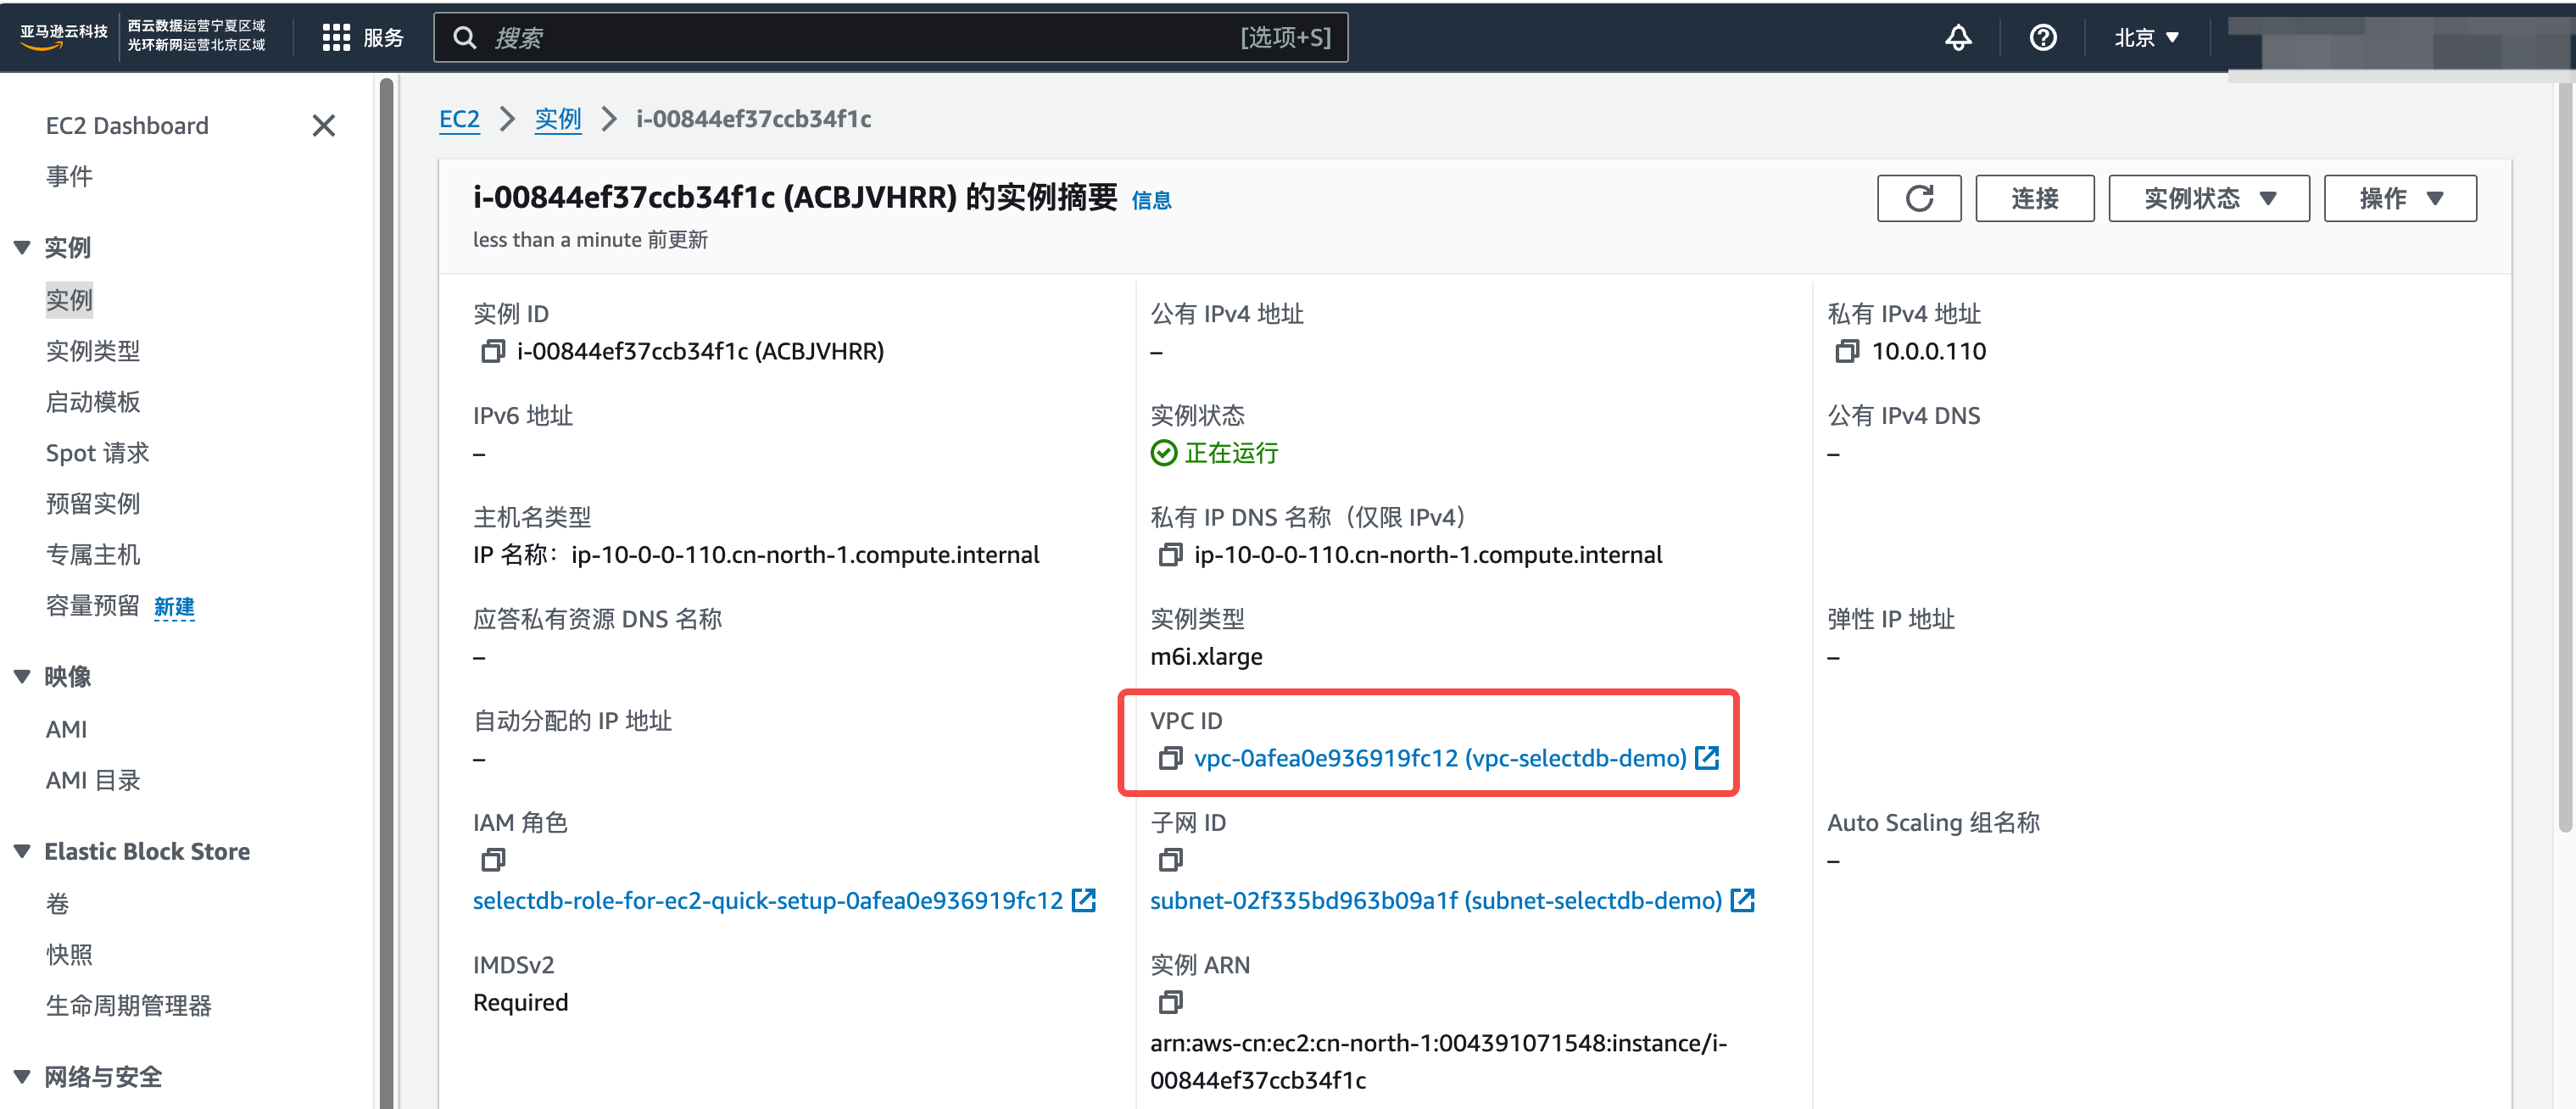
Task: Click the Info link beside summary title
Action: (1151, 201)
